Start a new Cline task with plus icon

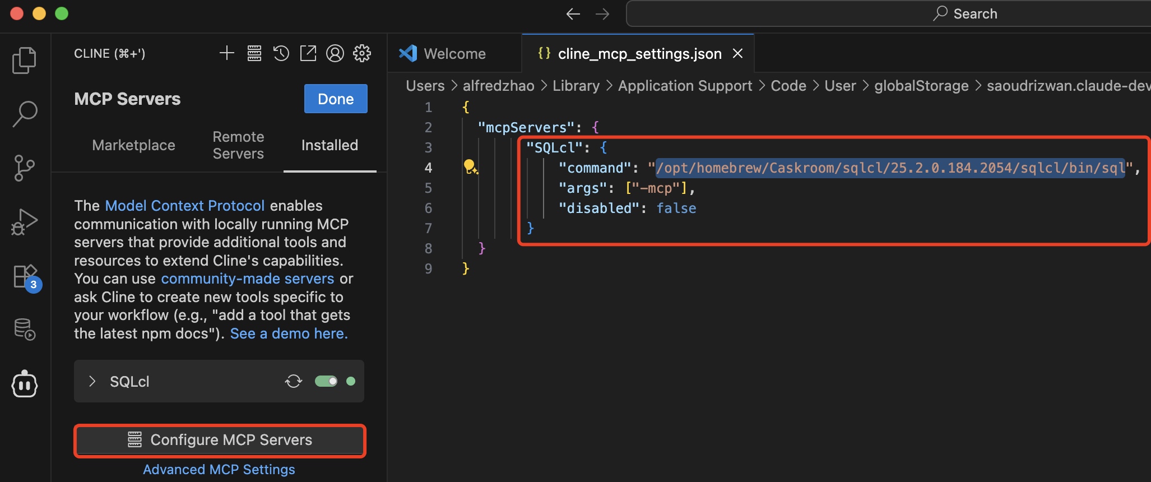point(227,53)
